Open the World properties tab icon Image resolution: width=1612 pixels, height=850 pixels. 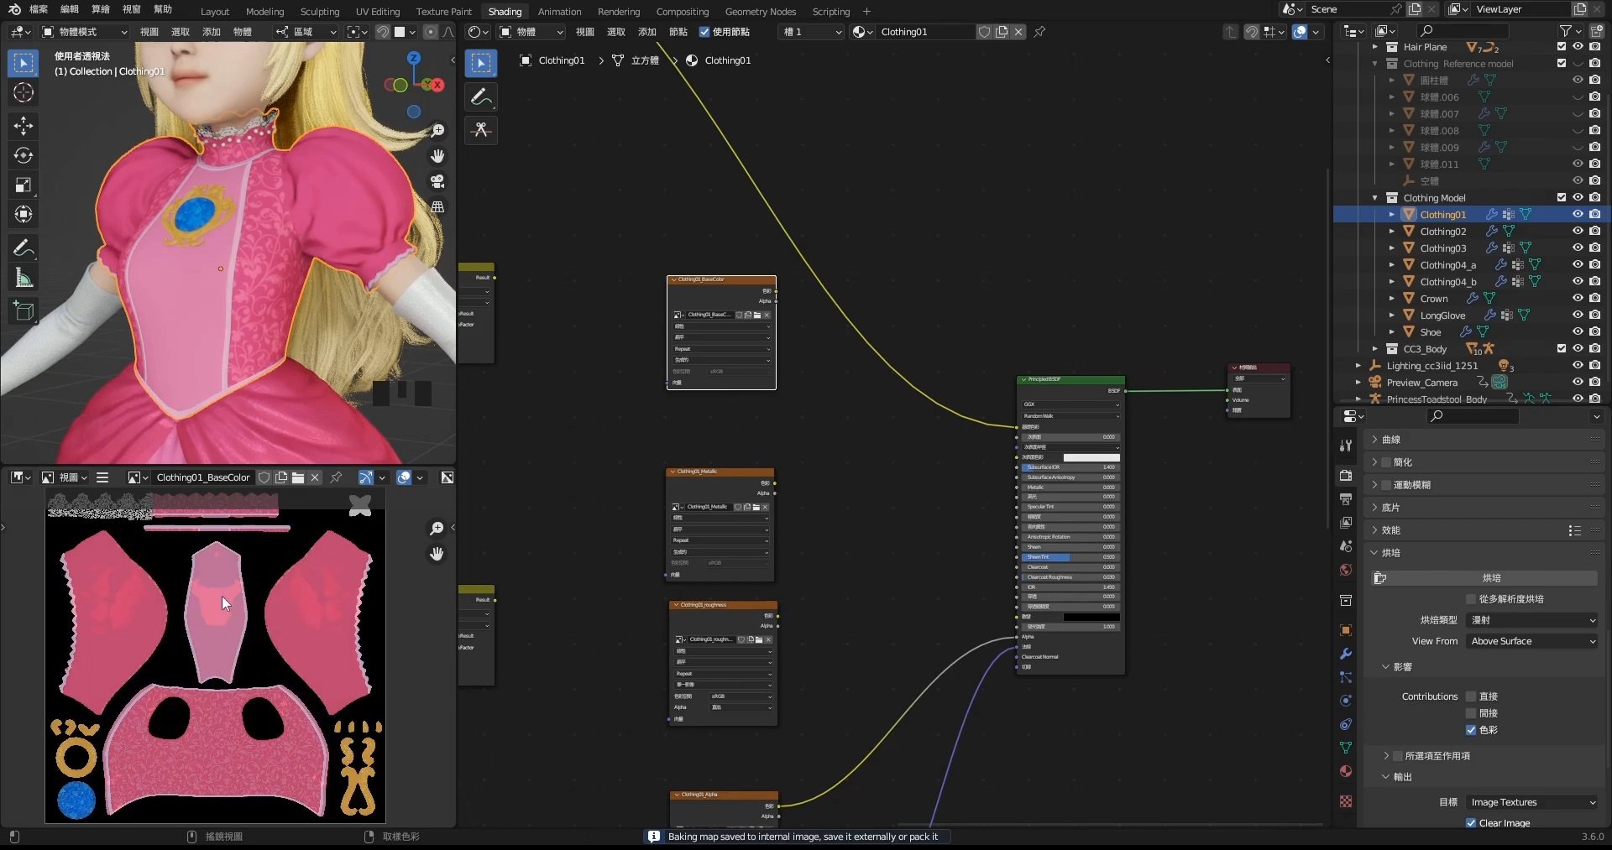pos(1346,570)
